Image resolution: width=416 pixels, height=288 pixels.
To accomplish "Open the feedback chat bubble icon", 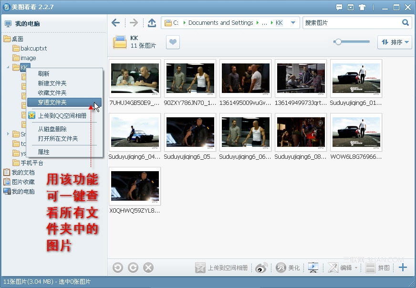I will tap(339, 7).
